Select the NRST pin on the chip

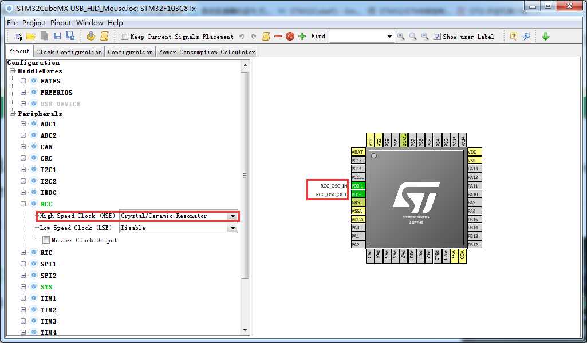pos(358,202)
